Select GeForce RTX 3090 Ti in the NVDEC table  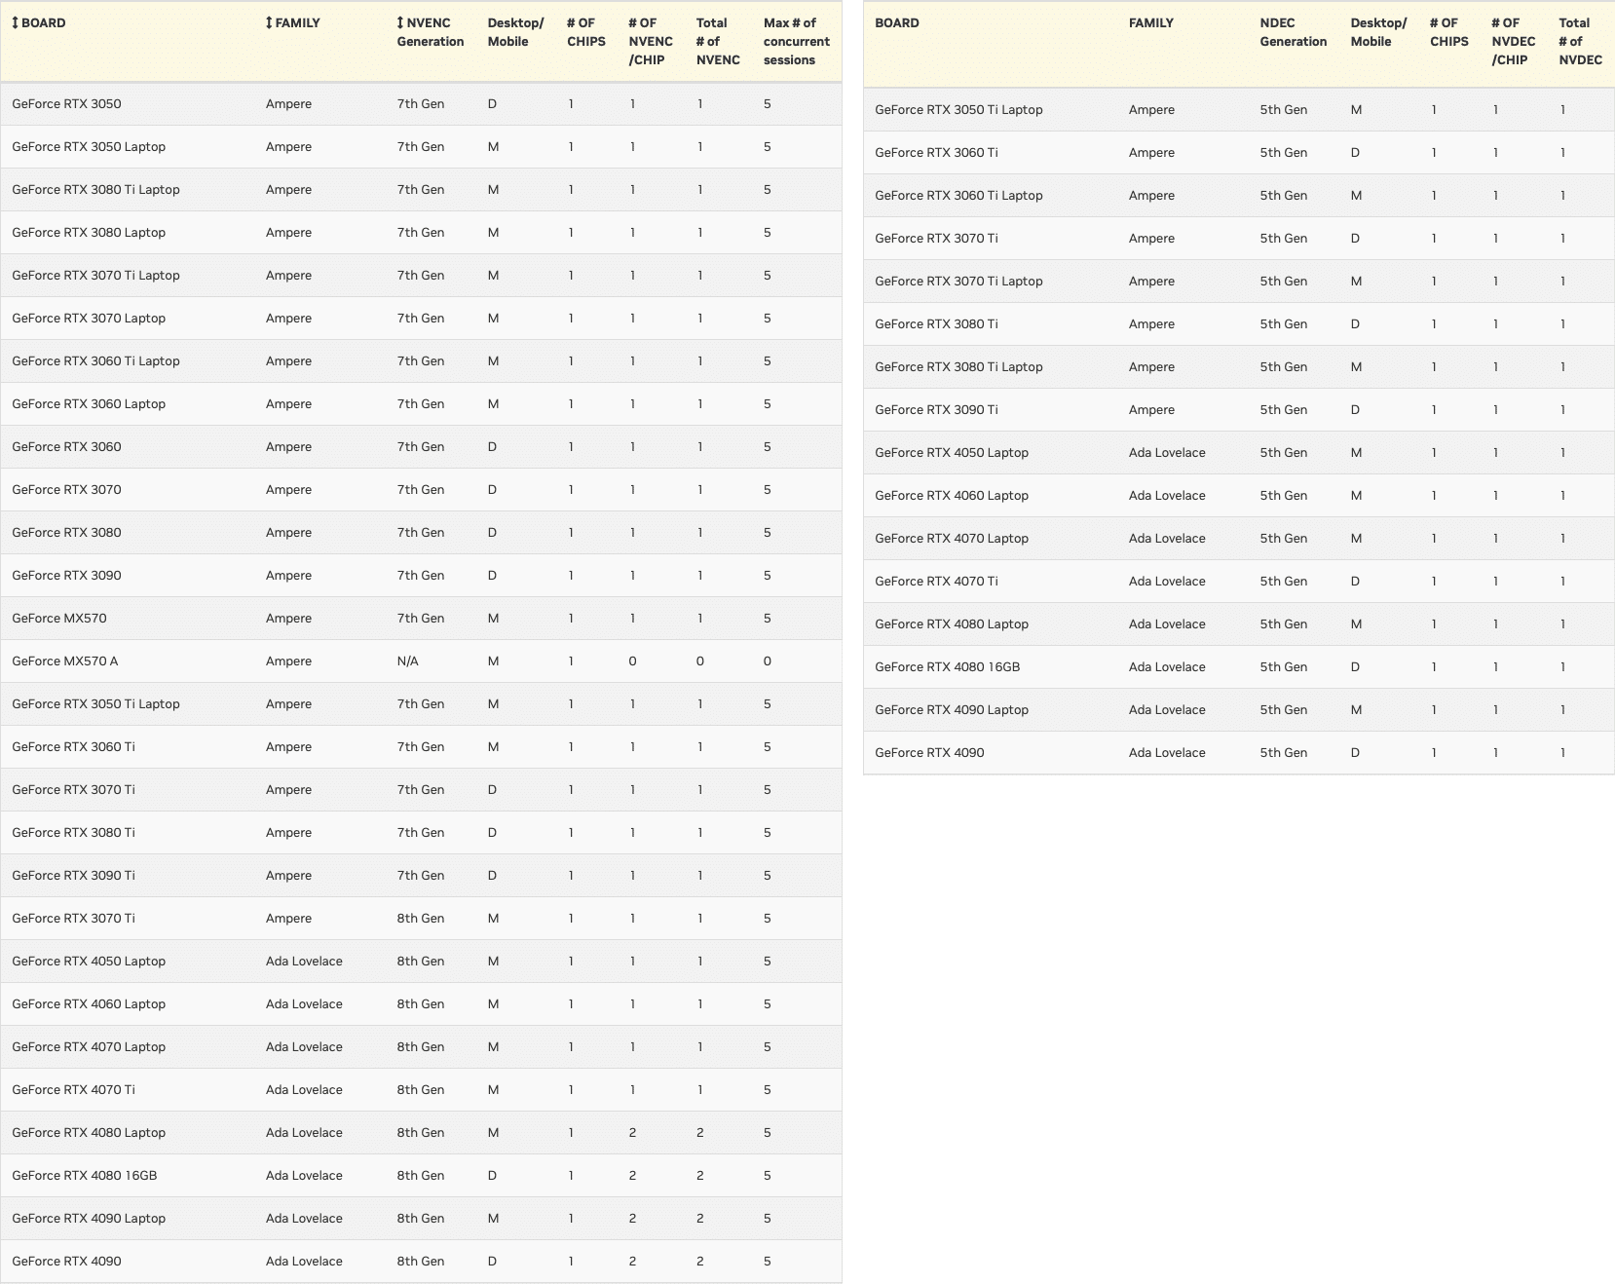point(936,410)
